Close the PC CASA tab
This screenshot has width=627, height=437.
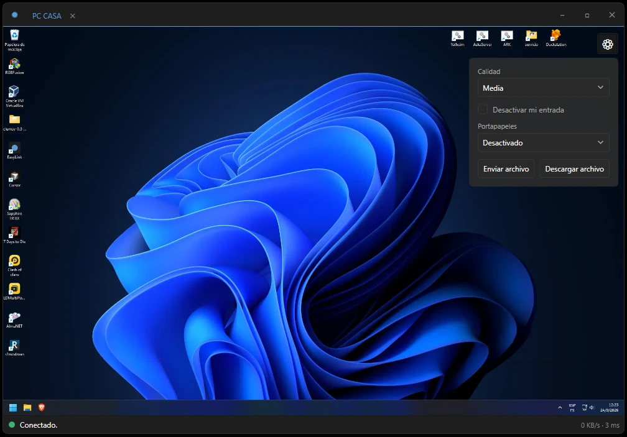click(72, 16)
